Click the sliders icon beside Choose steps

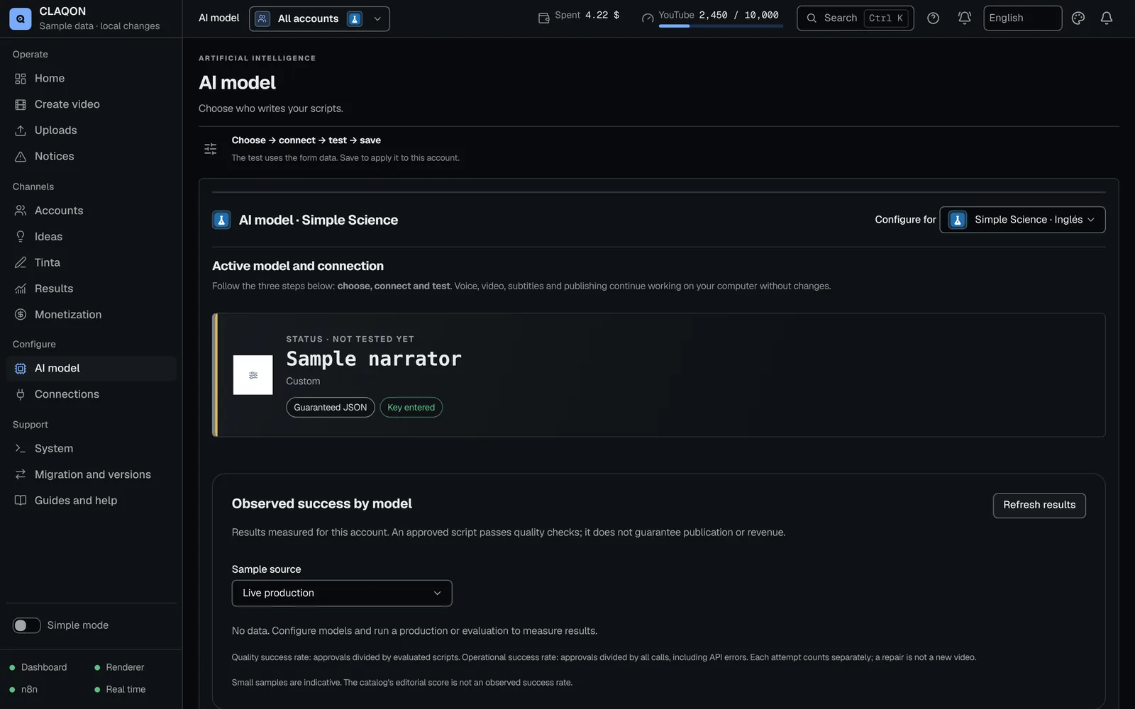click(x=210, y=149)
